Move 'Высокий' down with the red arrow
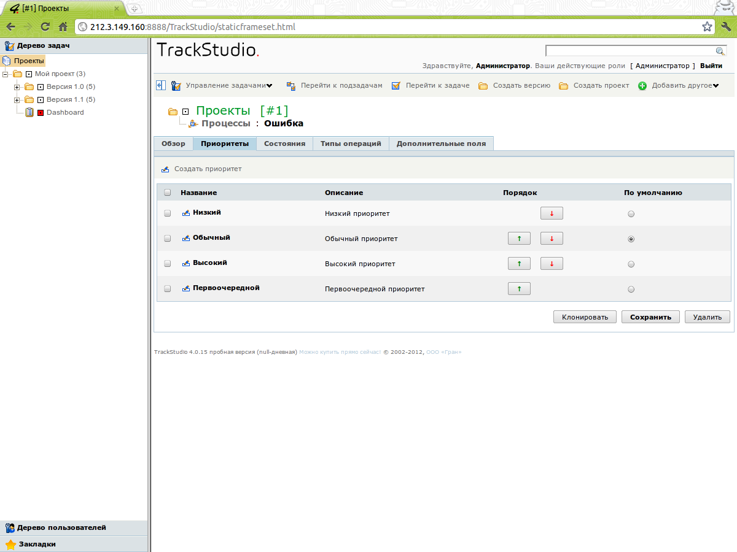Image resolution: width=737 pixels, height=552 pixels. point(552,264)
